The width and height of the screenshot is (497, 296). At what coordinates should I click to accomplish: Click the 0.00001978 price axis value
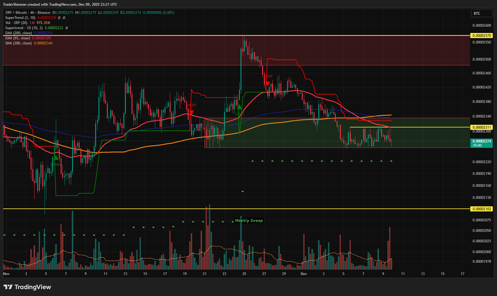482,261
